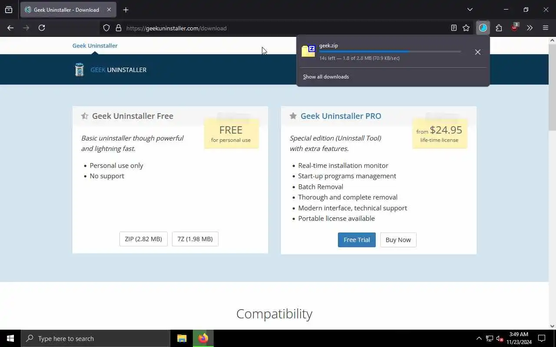Click the scrollbar down arrow
This screenshot has height=347, width=556.
(x=552, y=326)
